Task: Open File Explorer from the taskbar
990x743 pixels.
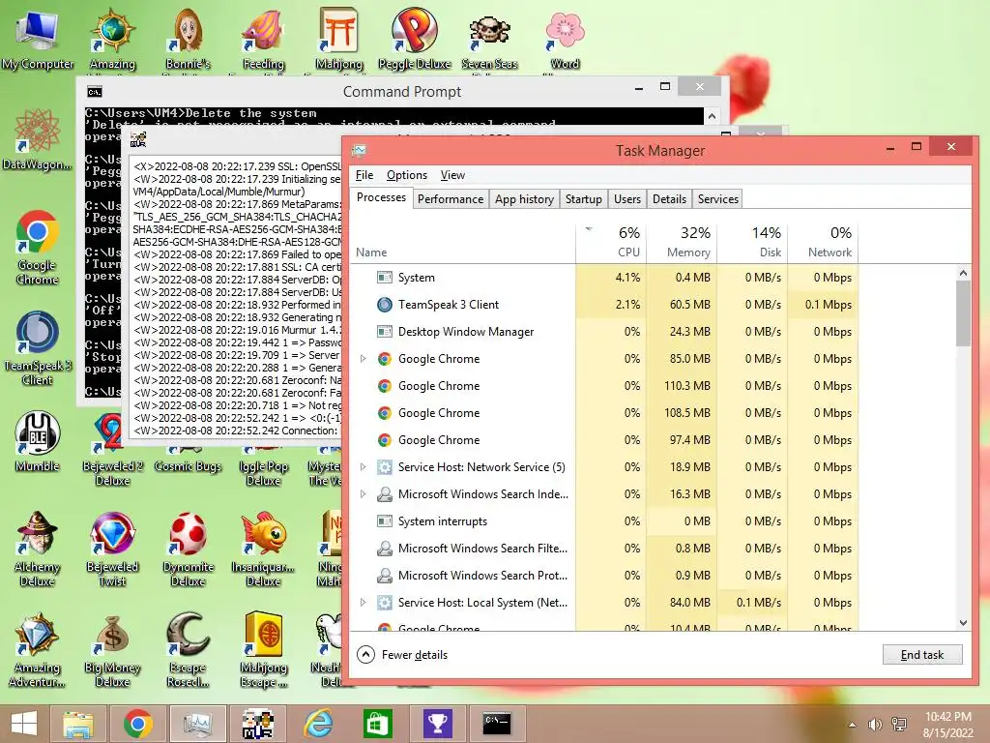Action: pos(77,724)
